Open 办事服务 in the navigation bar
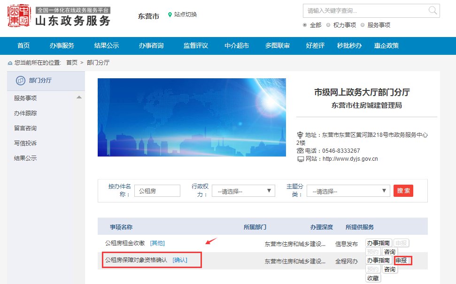Screen dimensions: 456x284 [x=62, y=45]
